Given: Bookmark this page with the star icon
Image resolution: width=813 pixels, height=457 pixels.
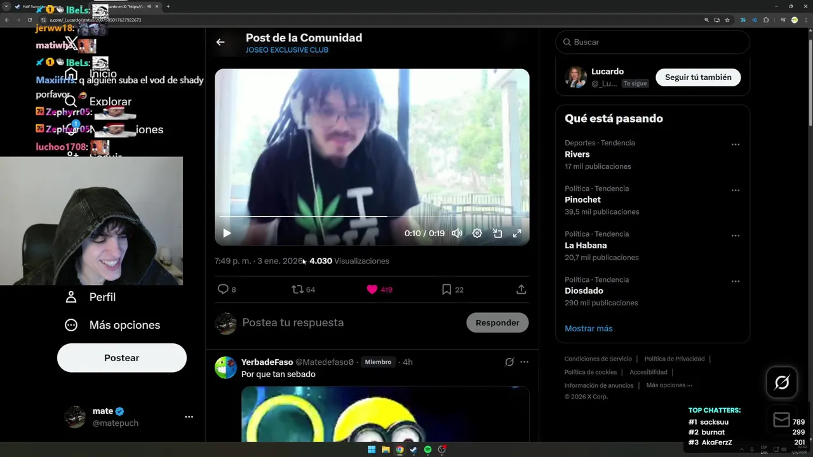Looking at the screenshot, I should click(727, 20).
